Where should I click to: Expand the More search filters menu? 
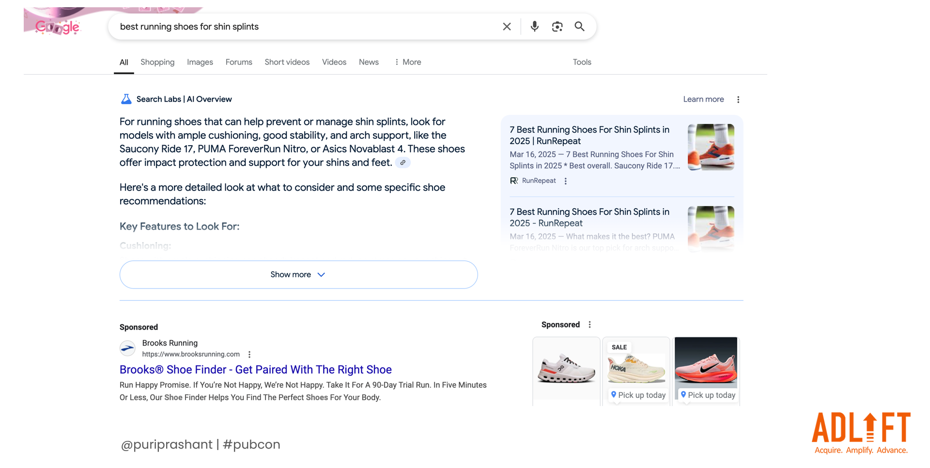408,62
